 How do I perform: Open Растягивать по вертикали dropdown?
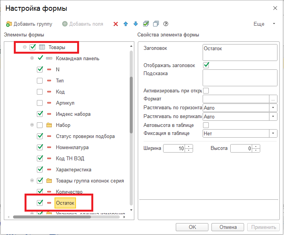(273, 117)
